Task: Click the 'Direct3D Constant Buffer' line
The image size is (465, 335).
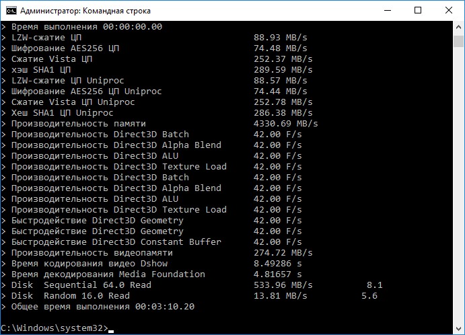Action: tap(157, 242)
